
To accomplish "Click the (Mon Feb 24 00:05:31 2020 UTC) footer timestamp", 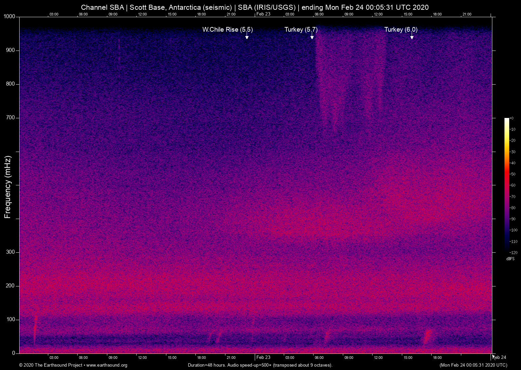I will 473,365.
